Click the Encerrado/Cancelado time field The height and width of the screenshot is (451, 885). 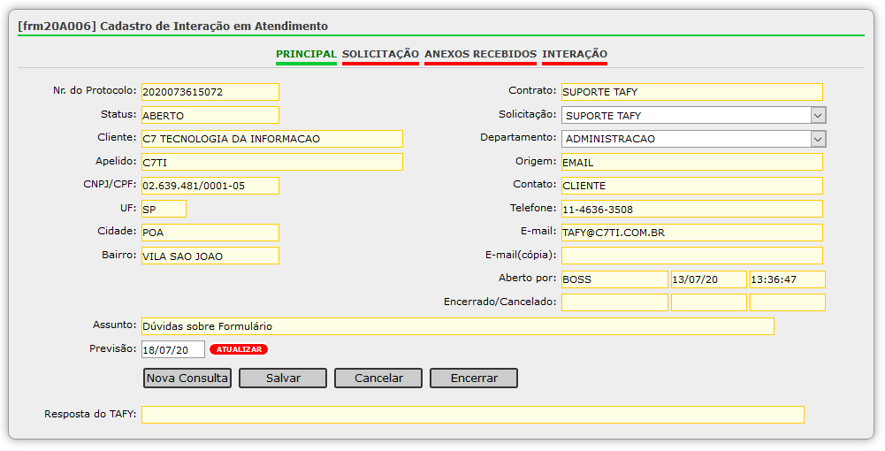click(x=788, y=302)
